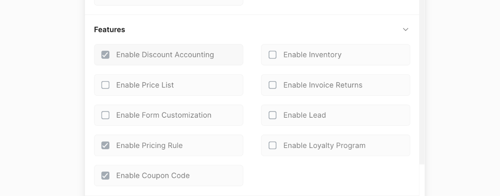Check the Enable Invoice Returns checkbox

[x=273, y=85]
